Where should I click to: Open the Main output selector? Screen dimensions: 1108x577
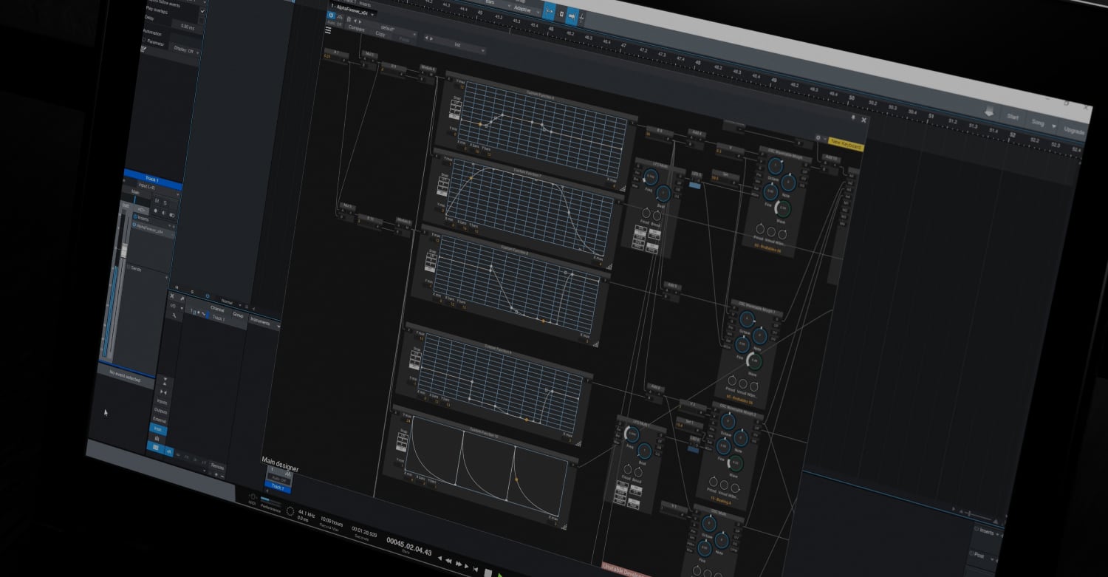(x=135, y=191)
